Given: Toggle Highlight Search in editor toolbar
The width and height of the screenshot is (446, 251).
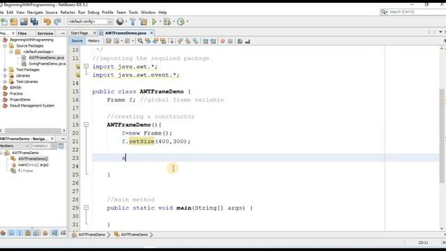Looking at the screenshot, I should point(163,41).
